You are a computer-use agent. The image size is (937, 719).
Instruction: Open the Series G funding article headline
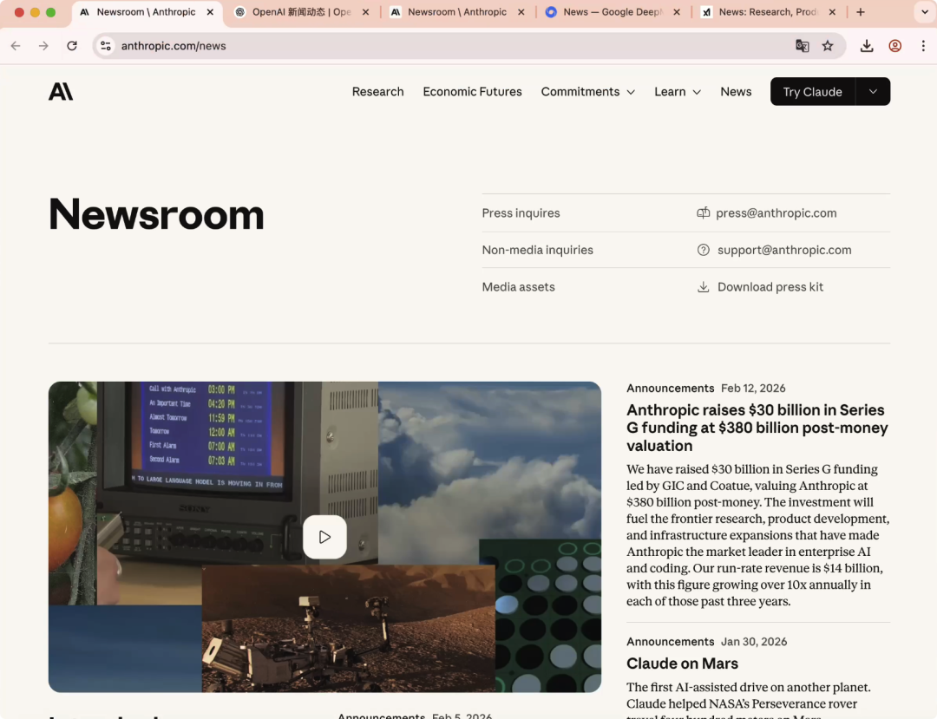[757, 428]
